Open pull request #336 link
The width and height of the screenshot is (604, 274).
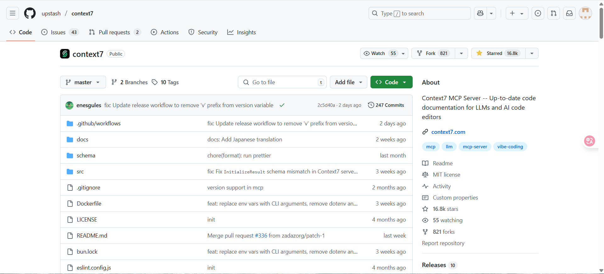(x=261, y=236)
